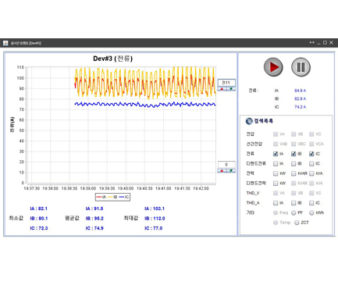Image resolution: width=338 pixels, height=282 pixels.
Task: Click the green down arrow under the 111 field
Action: tap(231, 89)
